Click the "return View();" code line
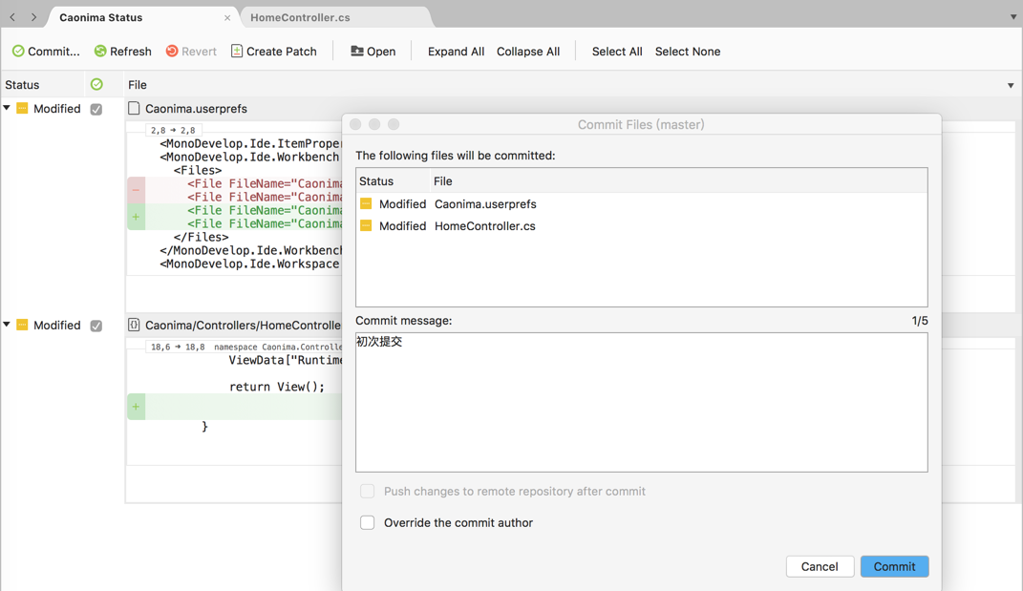Viewport: 1023px width, 591px height. [277, 387]
